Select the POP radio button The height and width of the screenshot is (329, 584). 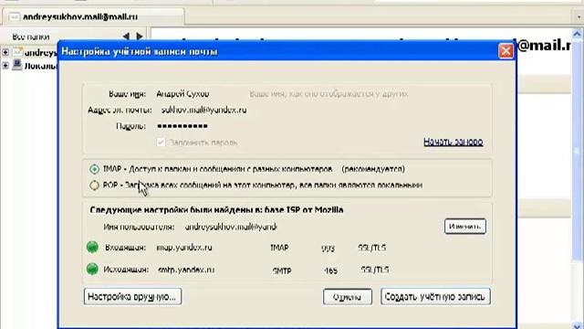(x=94, y=185)
